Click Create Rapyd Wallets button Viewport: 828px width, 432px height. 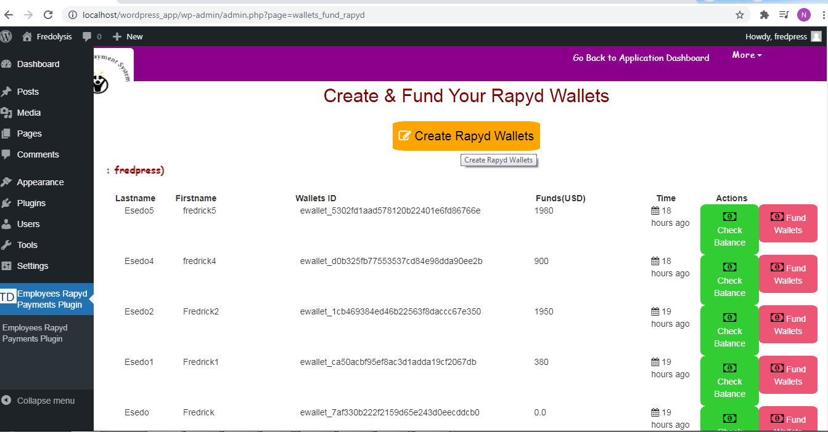[x=466, y=136]
